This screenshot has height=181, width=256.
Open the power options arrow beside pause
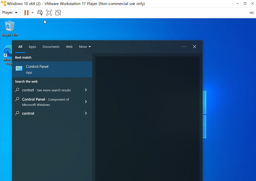point(33,13)
